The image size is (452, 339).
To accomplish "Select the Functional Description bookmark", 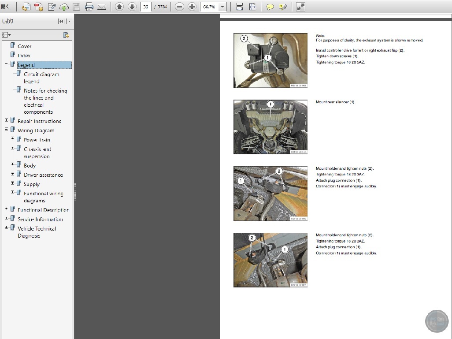I will pyautogui.click(x=43, y=210).
